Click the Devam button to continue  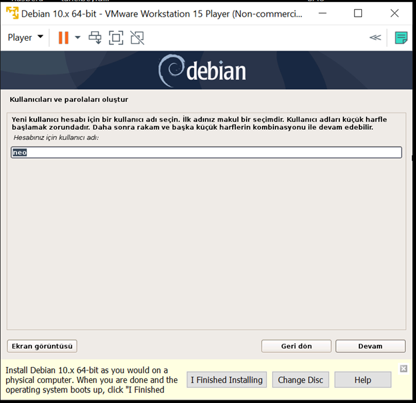coord(371,346)
